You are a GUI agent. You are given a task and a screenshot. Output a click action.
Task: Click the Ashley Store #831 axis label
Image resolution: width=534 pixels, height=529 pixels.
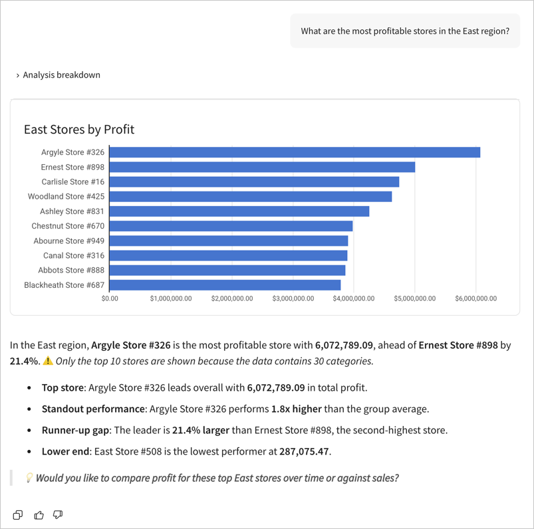pos(73,211)
